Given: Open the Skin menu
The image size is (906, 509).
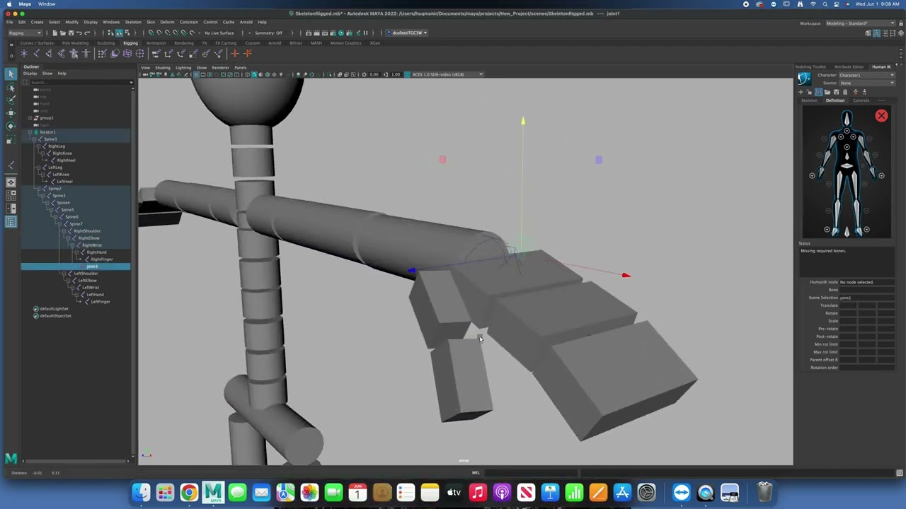Looking at the screenshot, I should tap(151, 22).
